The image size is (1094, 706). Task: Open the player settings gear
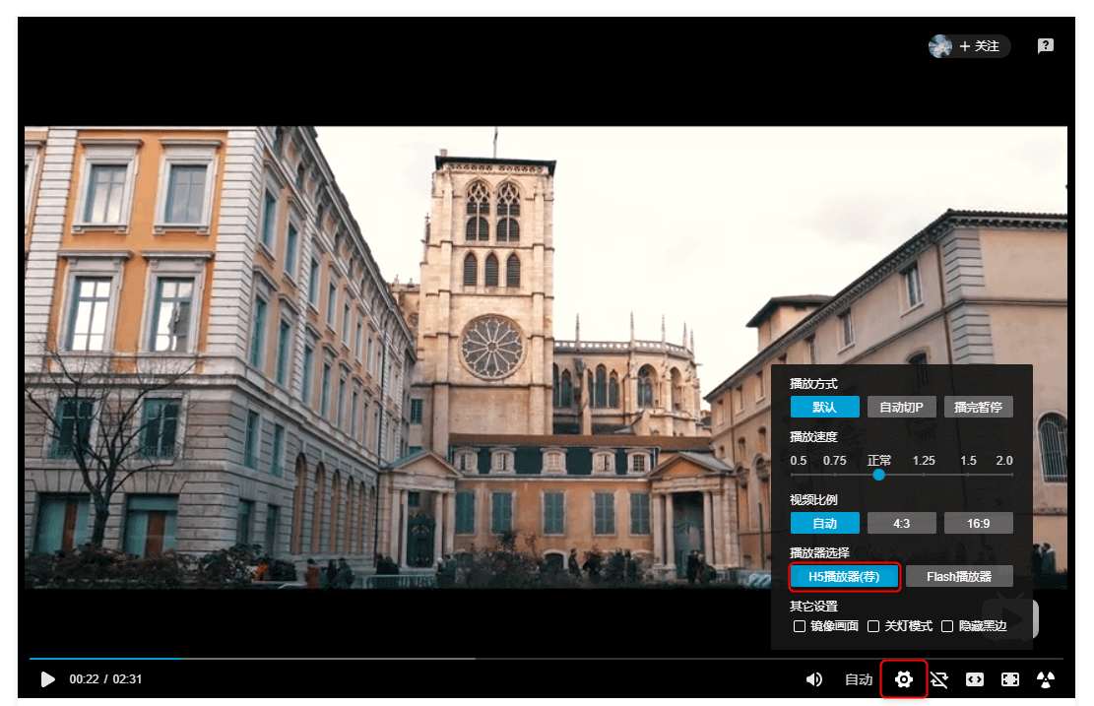[x=903, y=679]
